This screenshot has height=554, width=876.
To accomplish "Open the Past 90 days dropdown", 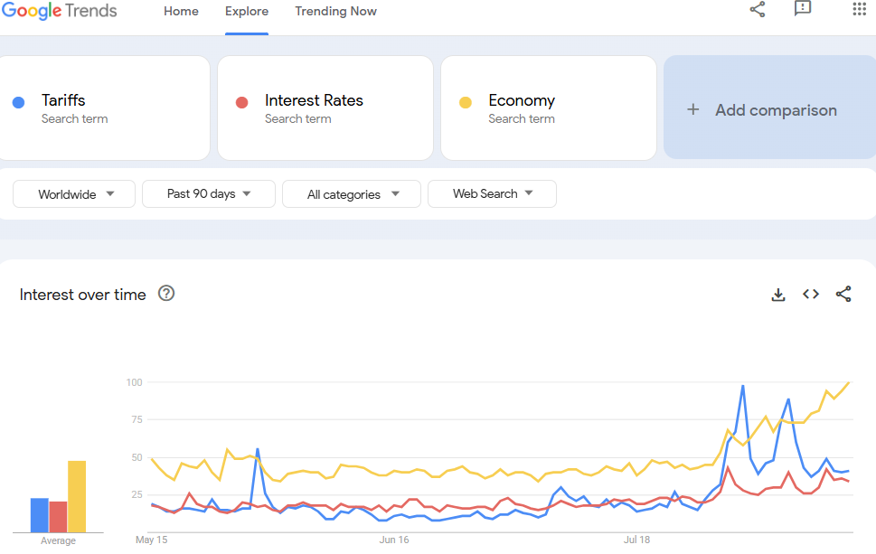I will pyautogui.click(x=209, y=193).
